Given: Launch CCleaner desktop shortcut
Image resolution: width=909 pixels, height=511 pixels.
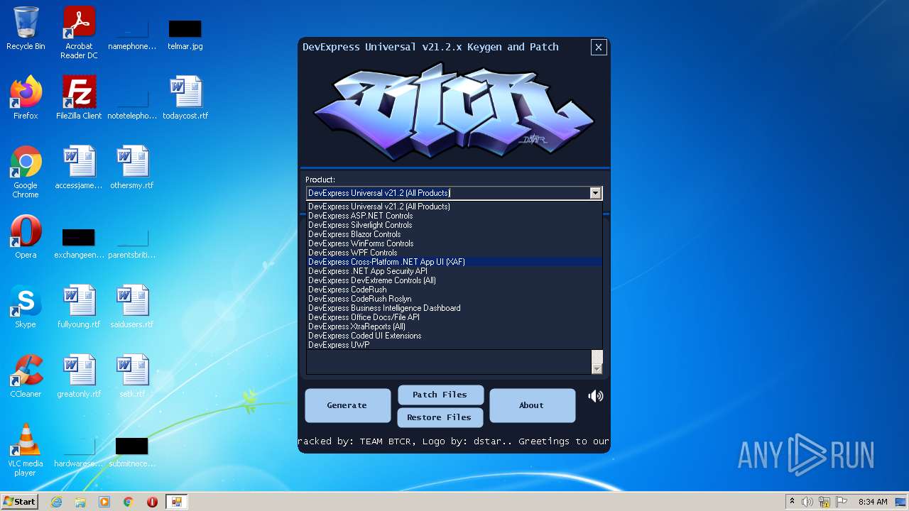Looking at the screenshot, I should pos(26,376).
